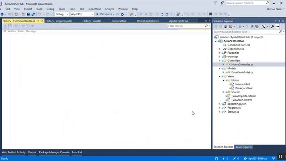Open the Web Publish Activity tab
The height and width of the screenshot is (161, 286).
point(14,152)
